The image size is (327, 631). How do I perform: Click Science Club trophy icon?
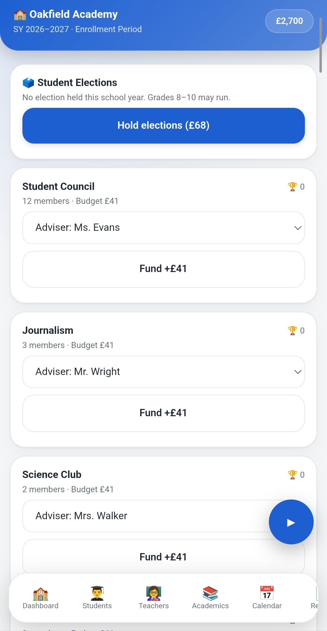[x=292, y=475]
